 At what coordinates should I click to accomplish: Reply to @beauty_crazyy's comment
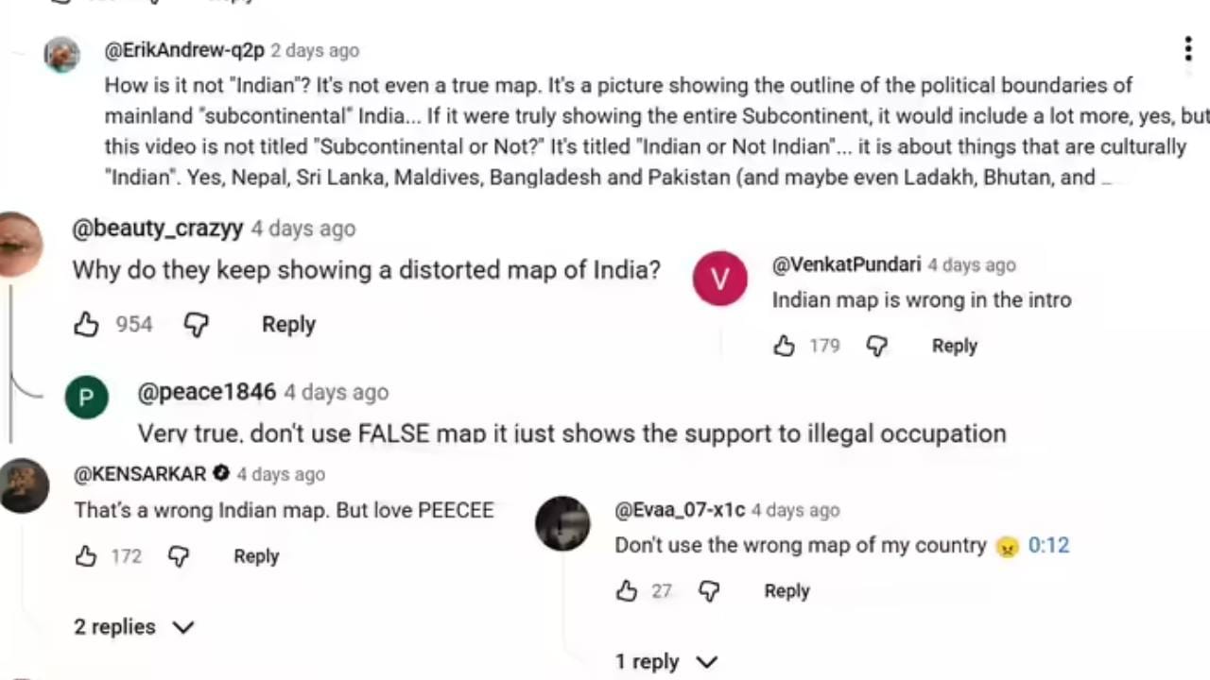[288, 325]
